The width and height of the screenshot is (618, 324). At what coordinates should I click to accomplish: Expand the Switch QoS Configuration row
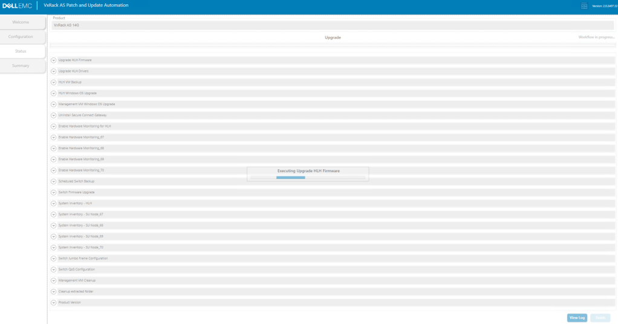point(54,270)
